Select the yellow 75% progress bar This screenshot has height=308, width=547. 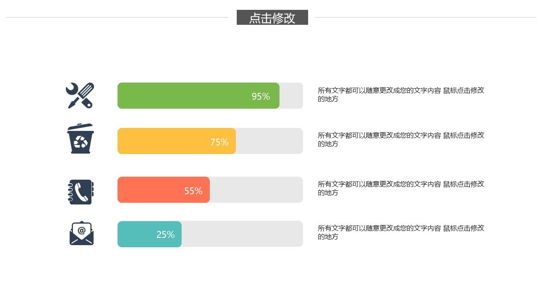click(176, 141)
